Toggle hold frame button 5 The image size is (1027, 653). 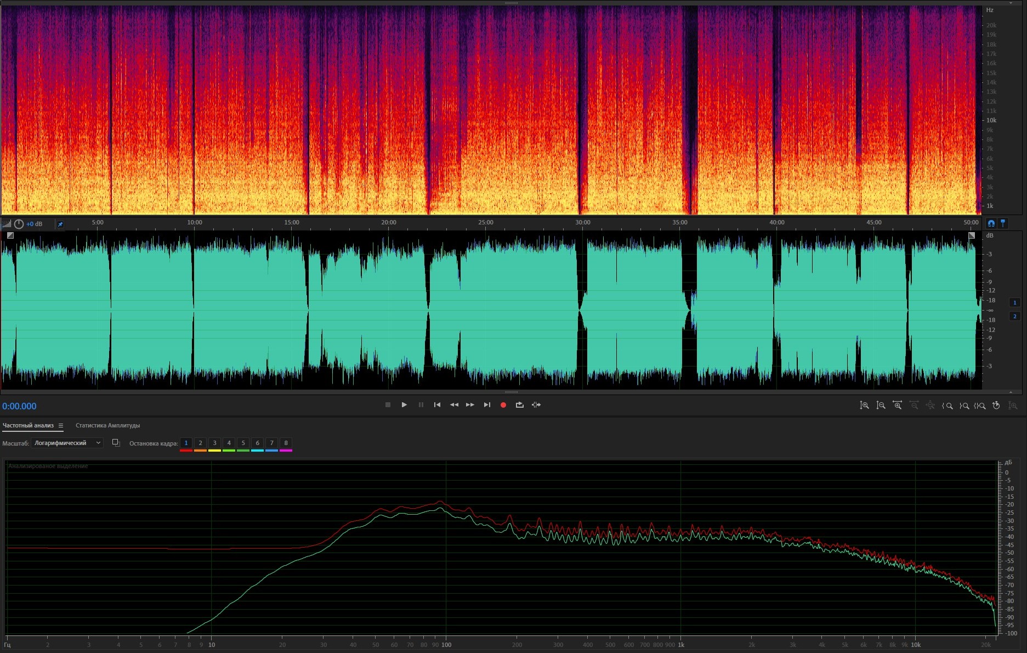[x=243, y=443]
